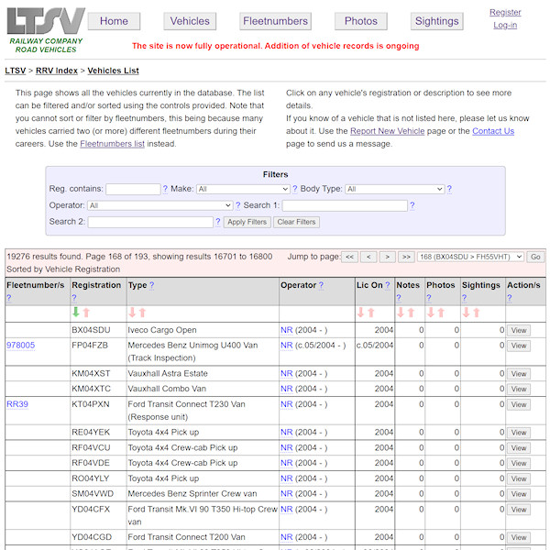Sort Registration ascending with up arrow

point(86,313)
